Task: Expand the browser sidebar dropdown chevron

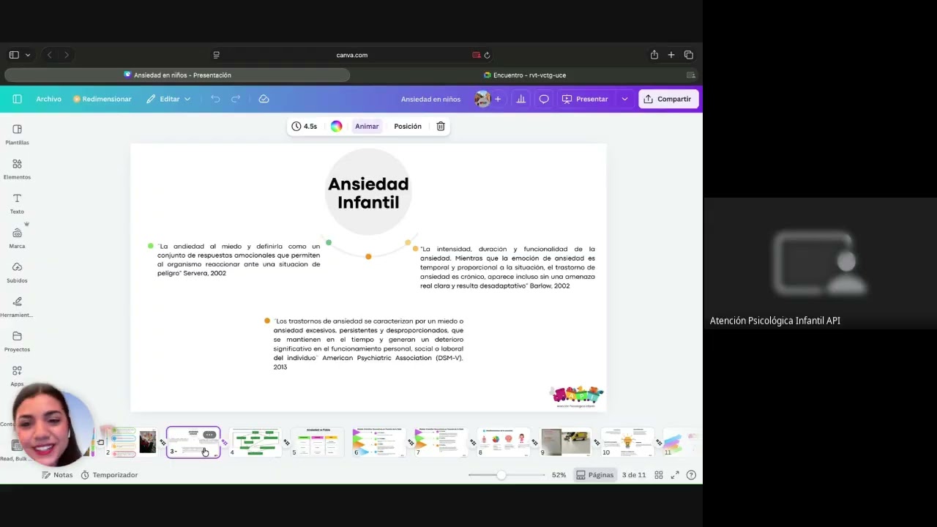Action: click(x=28, y=55)
